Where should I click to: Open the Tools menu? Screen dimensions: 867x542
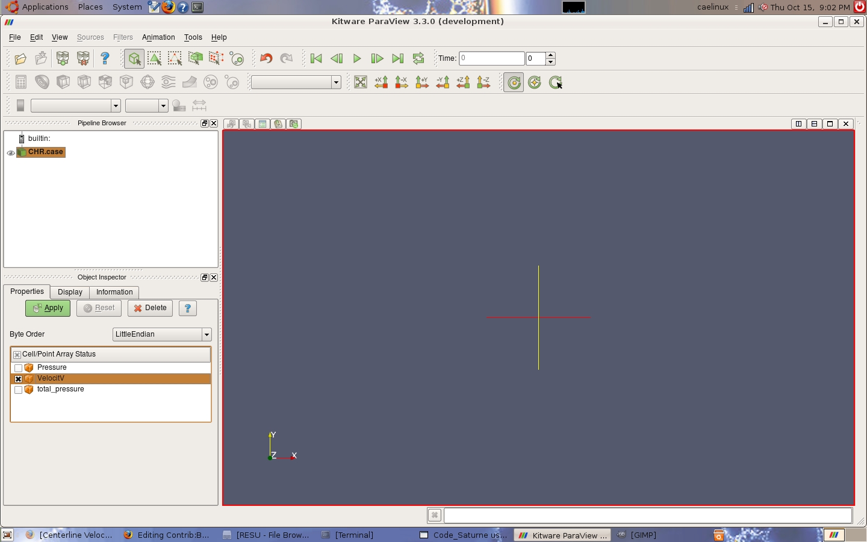pos(193,37)
